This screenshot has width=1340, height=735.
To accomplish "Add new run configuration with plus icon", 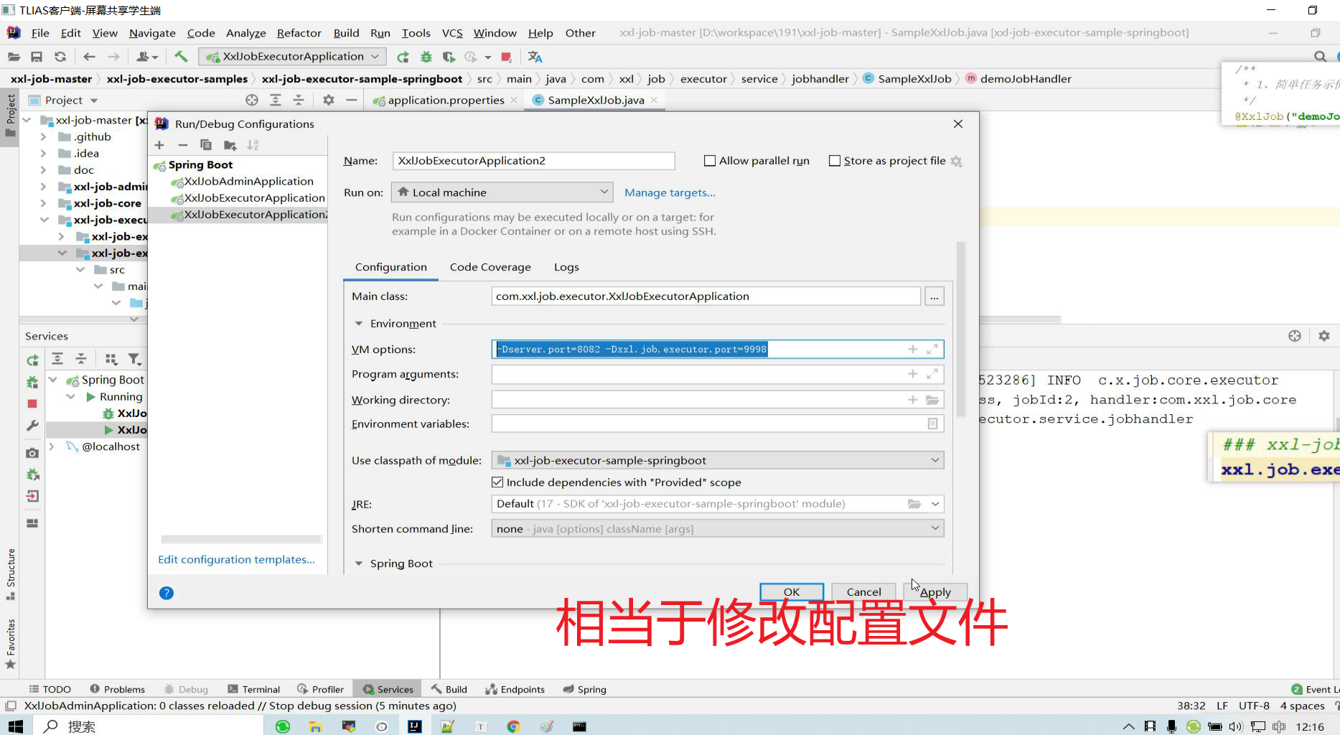I will [159, 145].
